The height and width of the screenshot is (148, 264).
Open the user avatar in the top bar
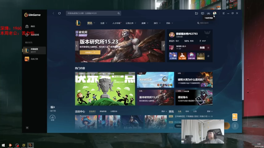coord(214,13)
